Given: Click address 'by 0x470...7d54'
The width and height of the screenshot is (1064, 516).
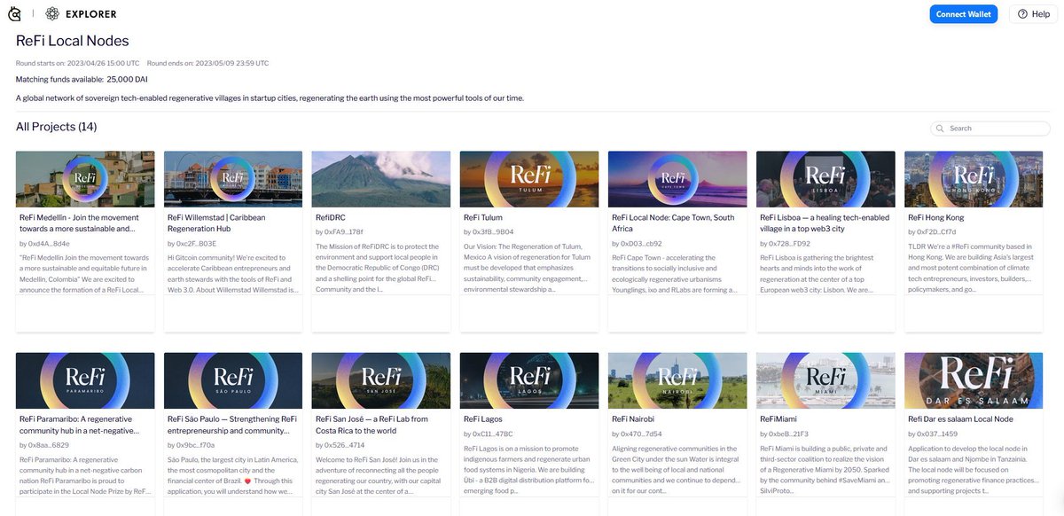Looking at the screenshot, I should pos(637,434).
